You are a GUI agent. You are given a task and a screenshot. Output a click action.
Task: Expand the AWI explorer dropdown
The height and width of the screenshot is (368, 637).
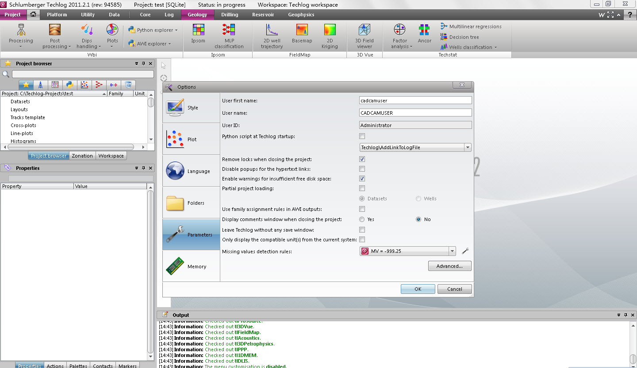pyautogui.click(x=149, y=44)
